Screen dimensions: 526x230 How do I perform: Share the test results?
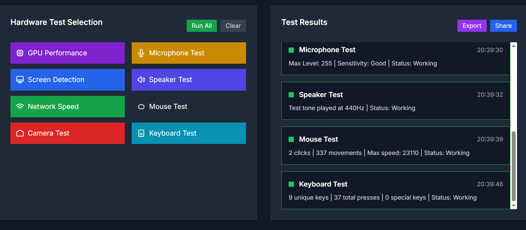tap(503, 26)
